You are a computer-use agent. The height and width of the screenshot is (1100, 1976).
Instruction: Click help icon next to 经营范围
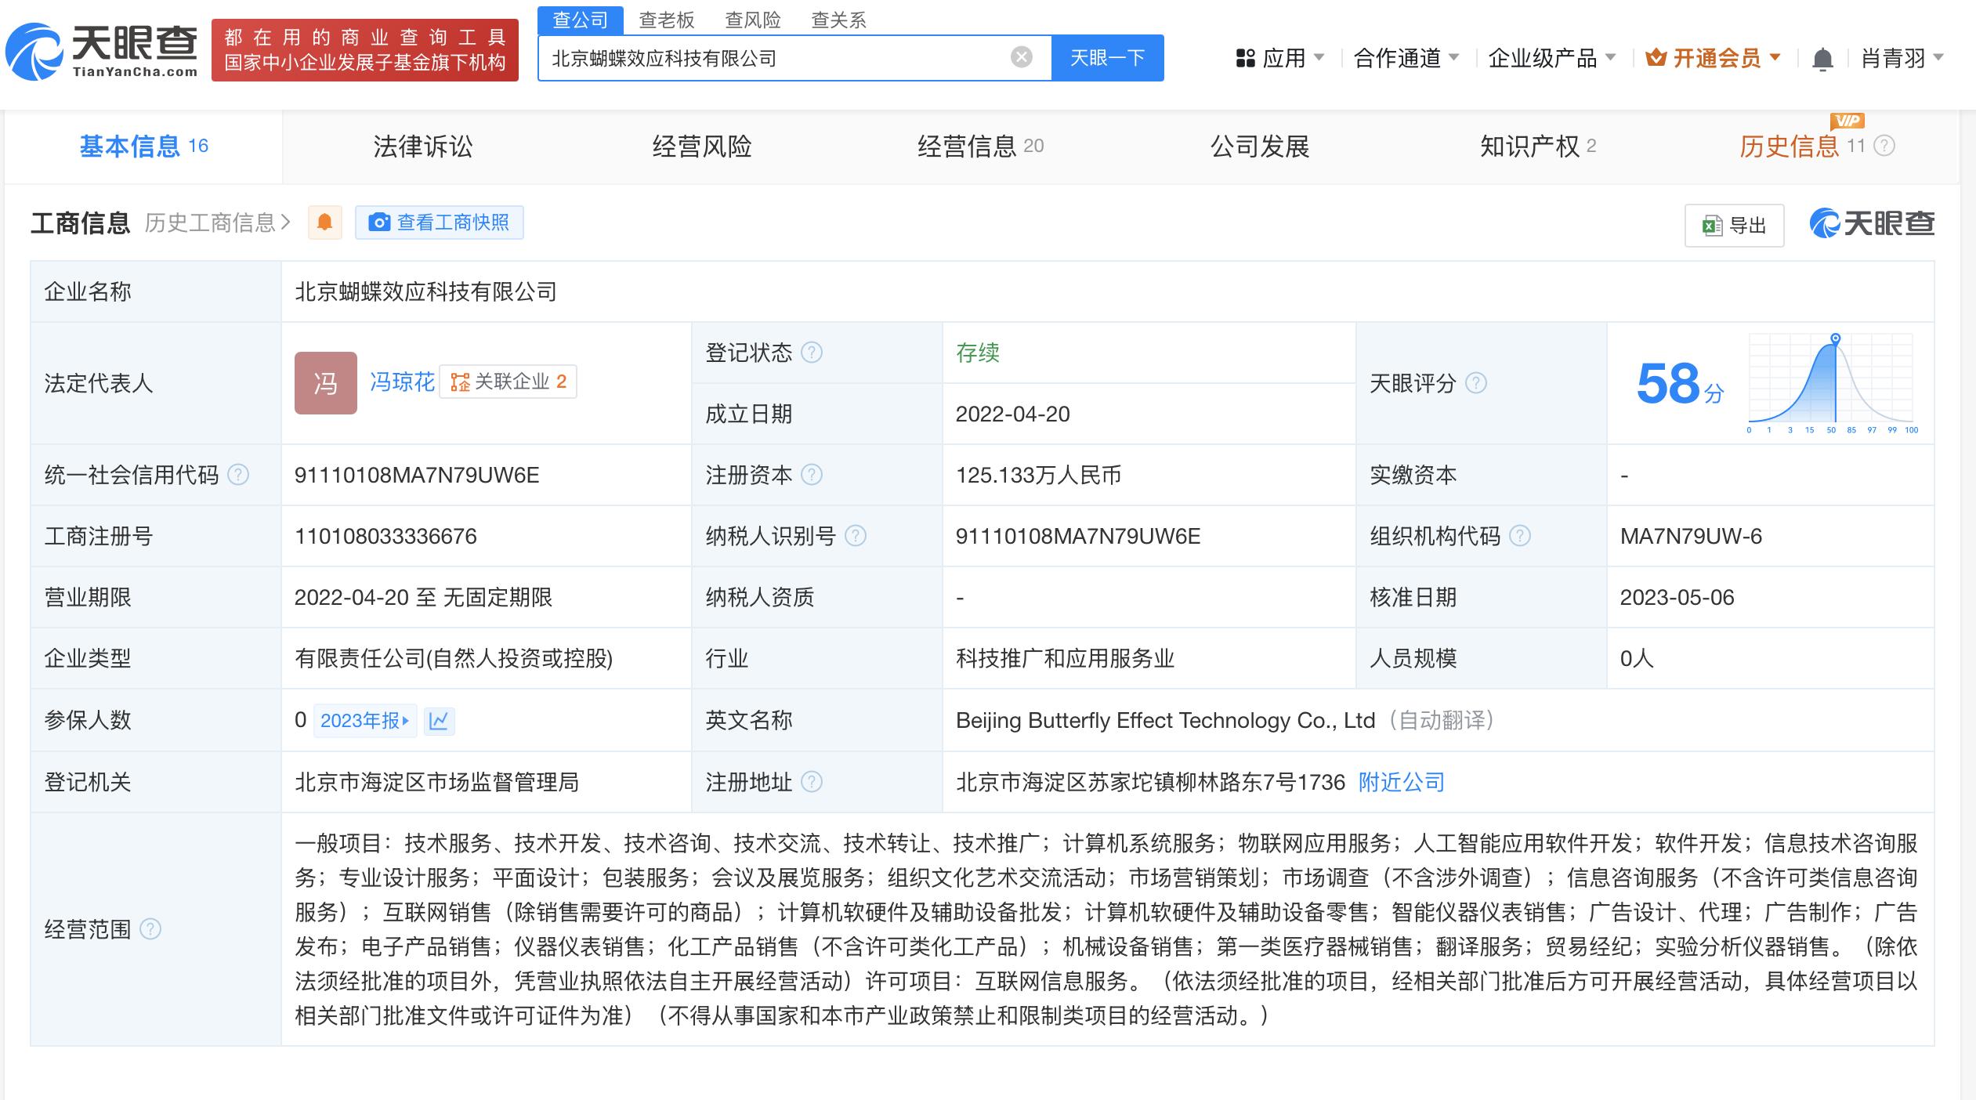150,929
